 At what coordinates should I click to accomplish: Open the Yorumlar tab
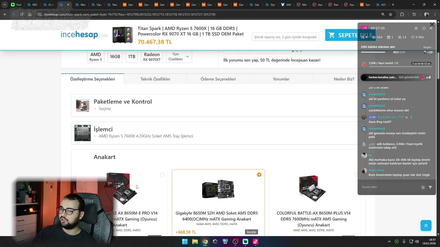point(281,79)
